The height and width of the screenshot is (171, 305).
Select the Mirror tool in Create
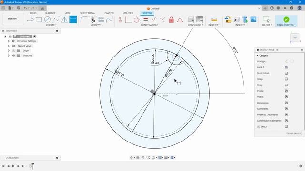click(x=64, y=19)
